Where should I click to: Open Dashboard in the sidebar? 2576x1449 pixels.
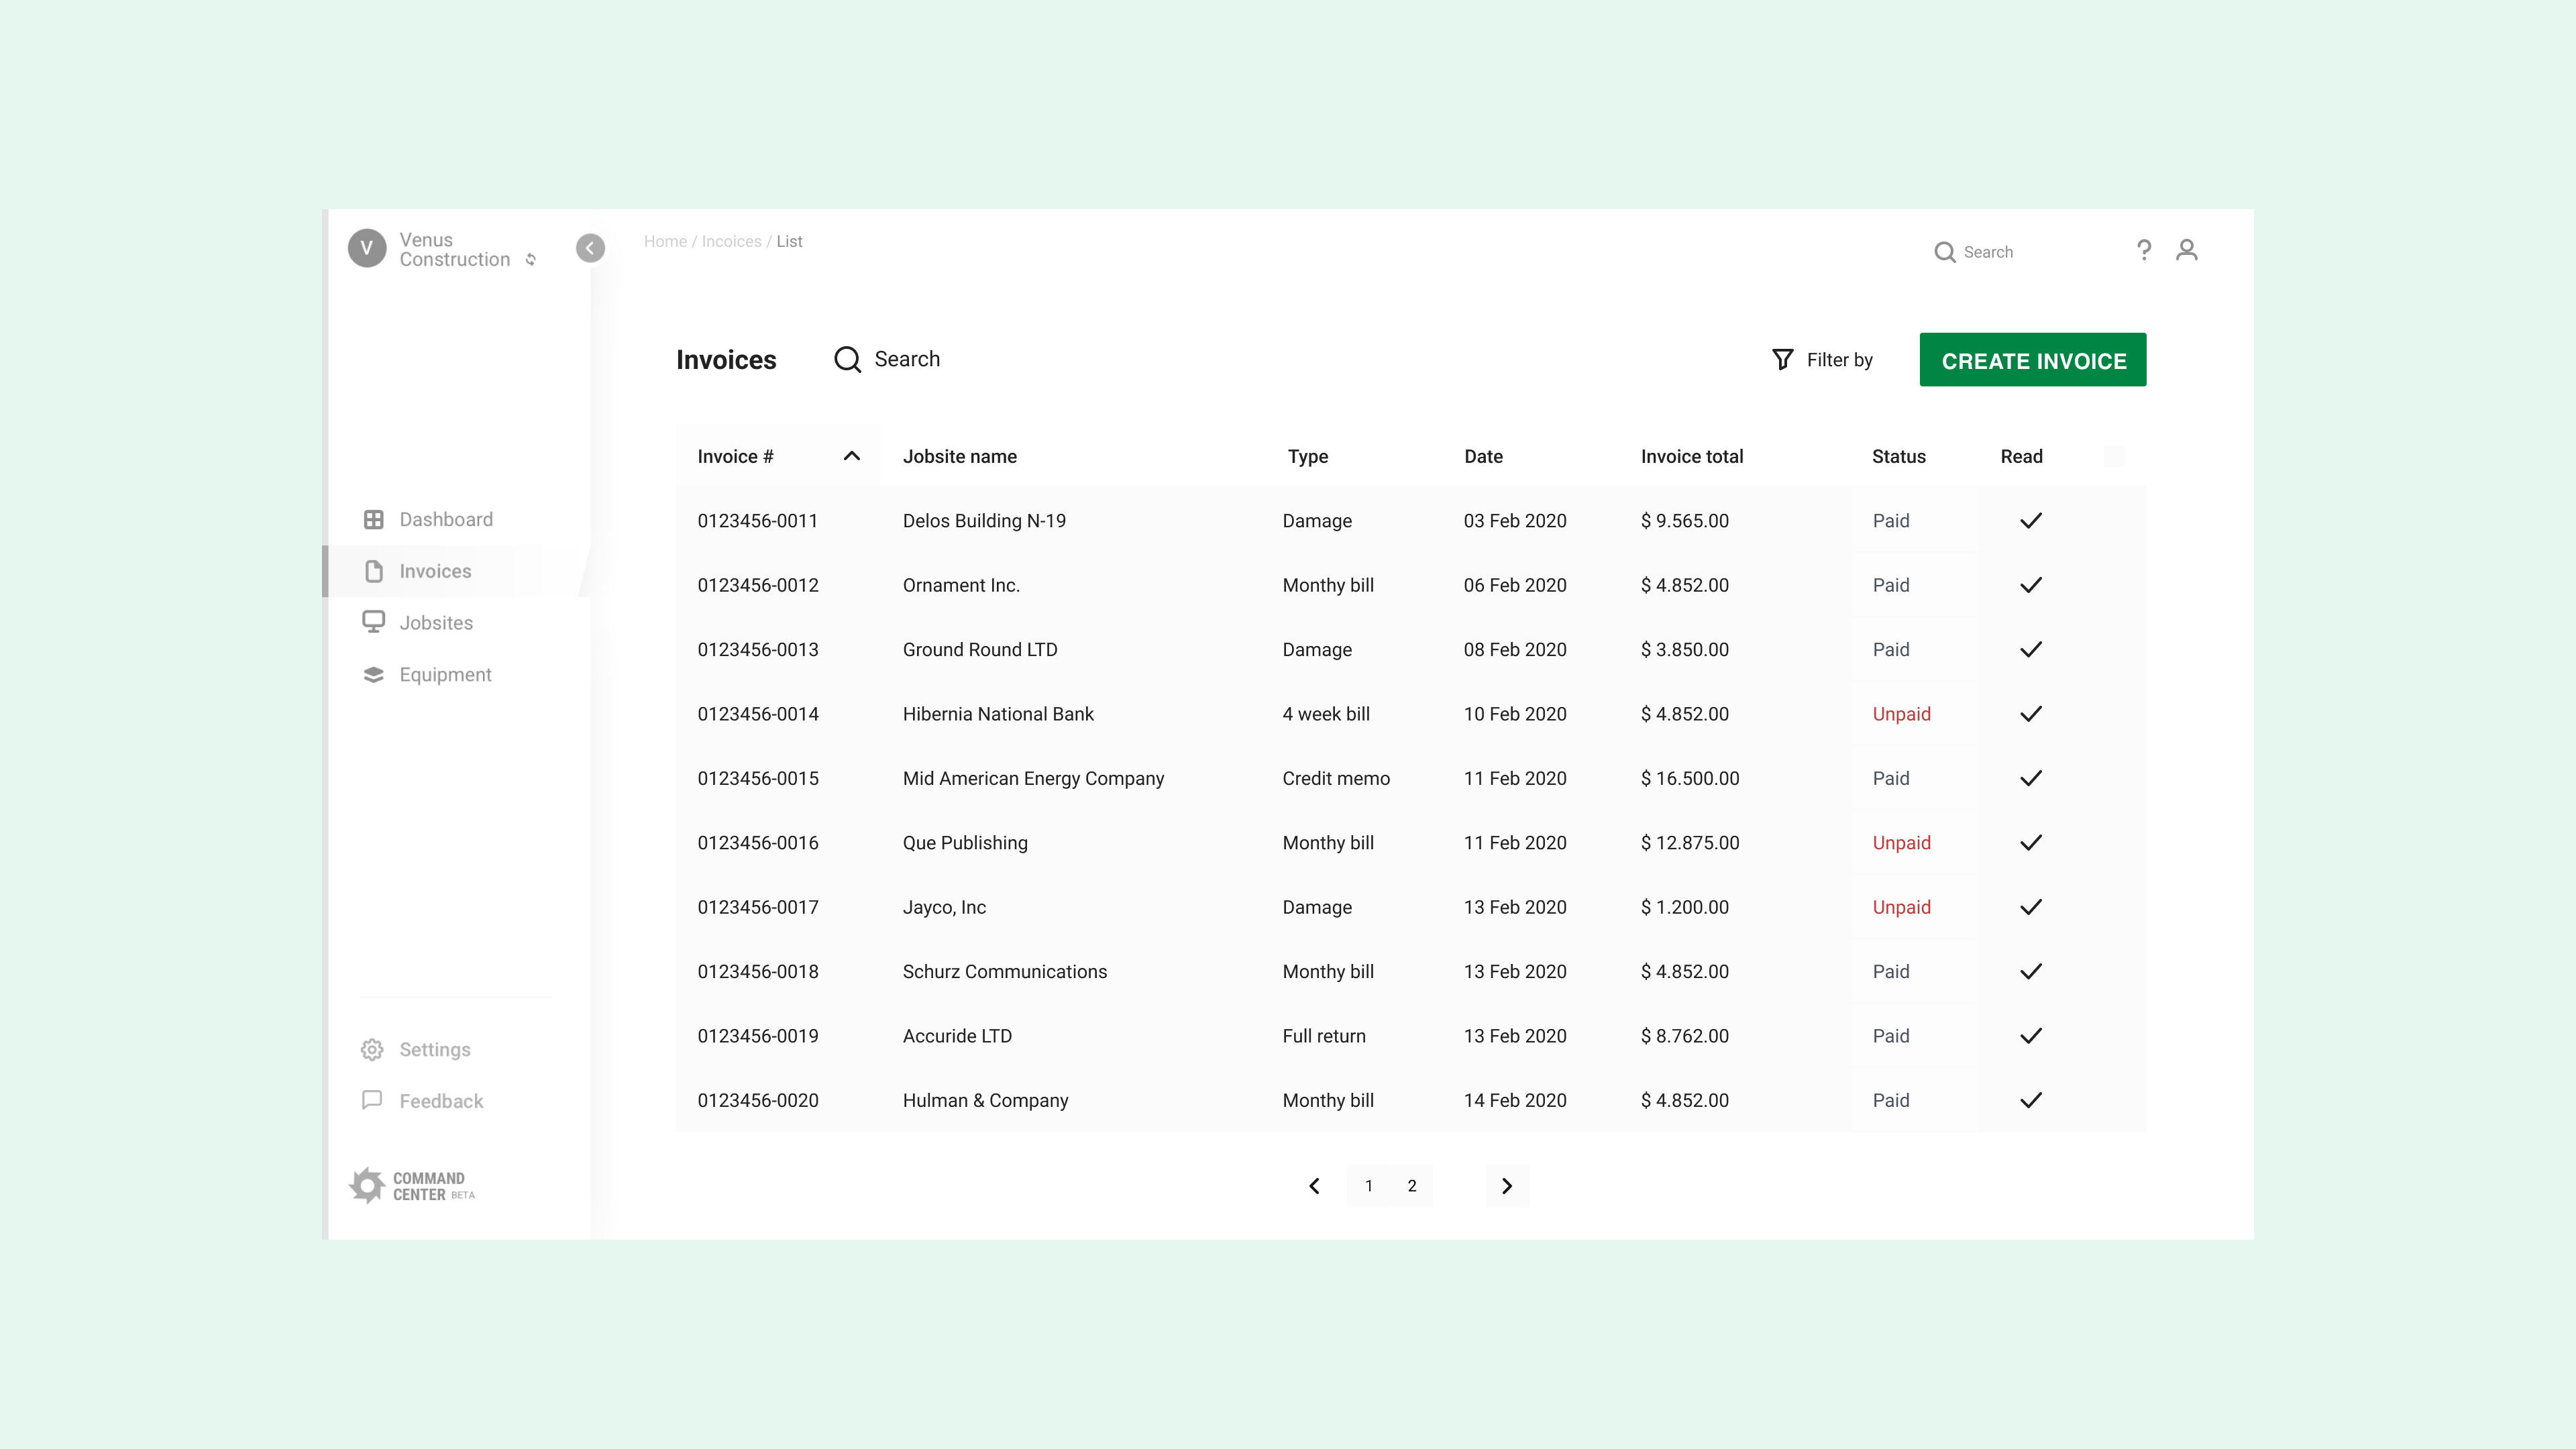click(445, 519)
